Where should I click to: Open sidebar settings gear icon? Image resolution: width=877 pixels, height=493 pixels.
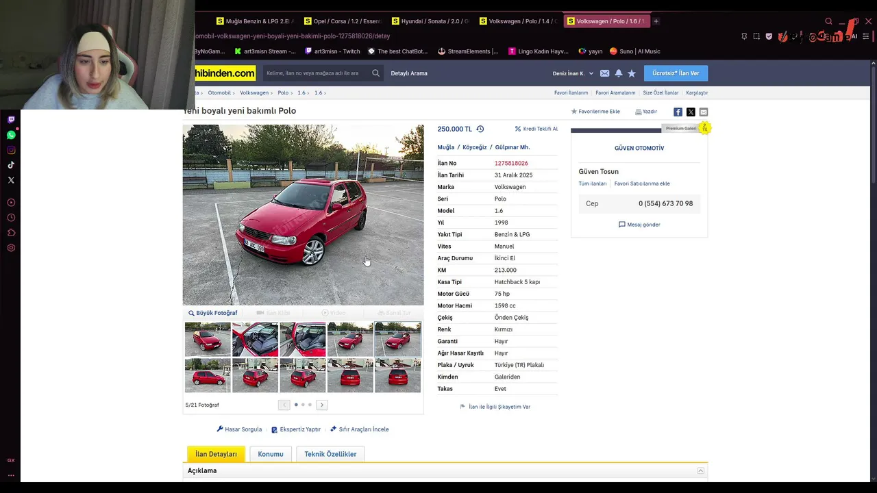[x=11, y=248]
